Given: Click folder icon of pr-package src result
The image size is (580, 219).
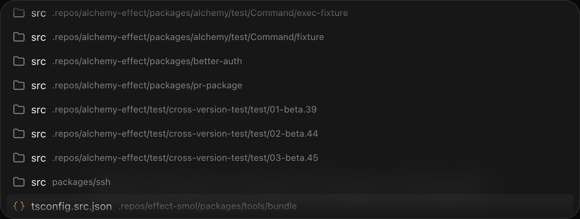Looking at the screenshot, I should [x=19, y=85].
